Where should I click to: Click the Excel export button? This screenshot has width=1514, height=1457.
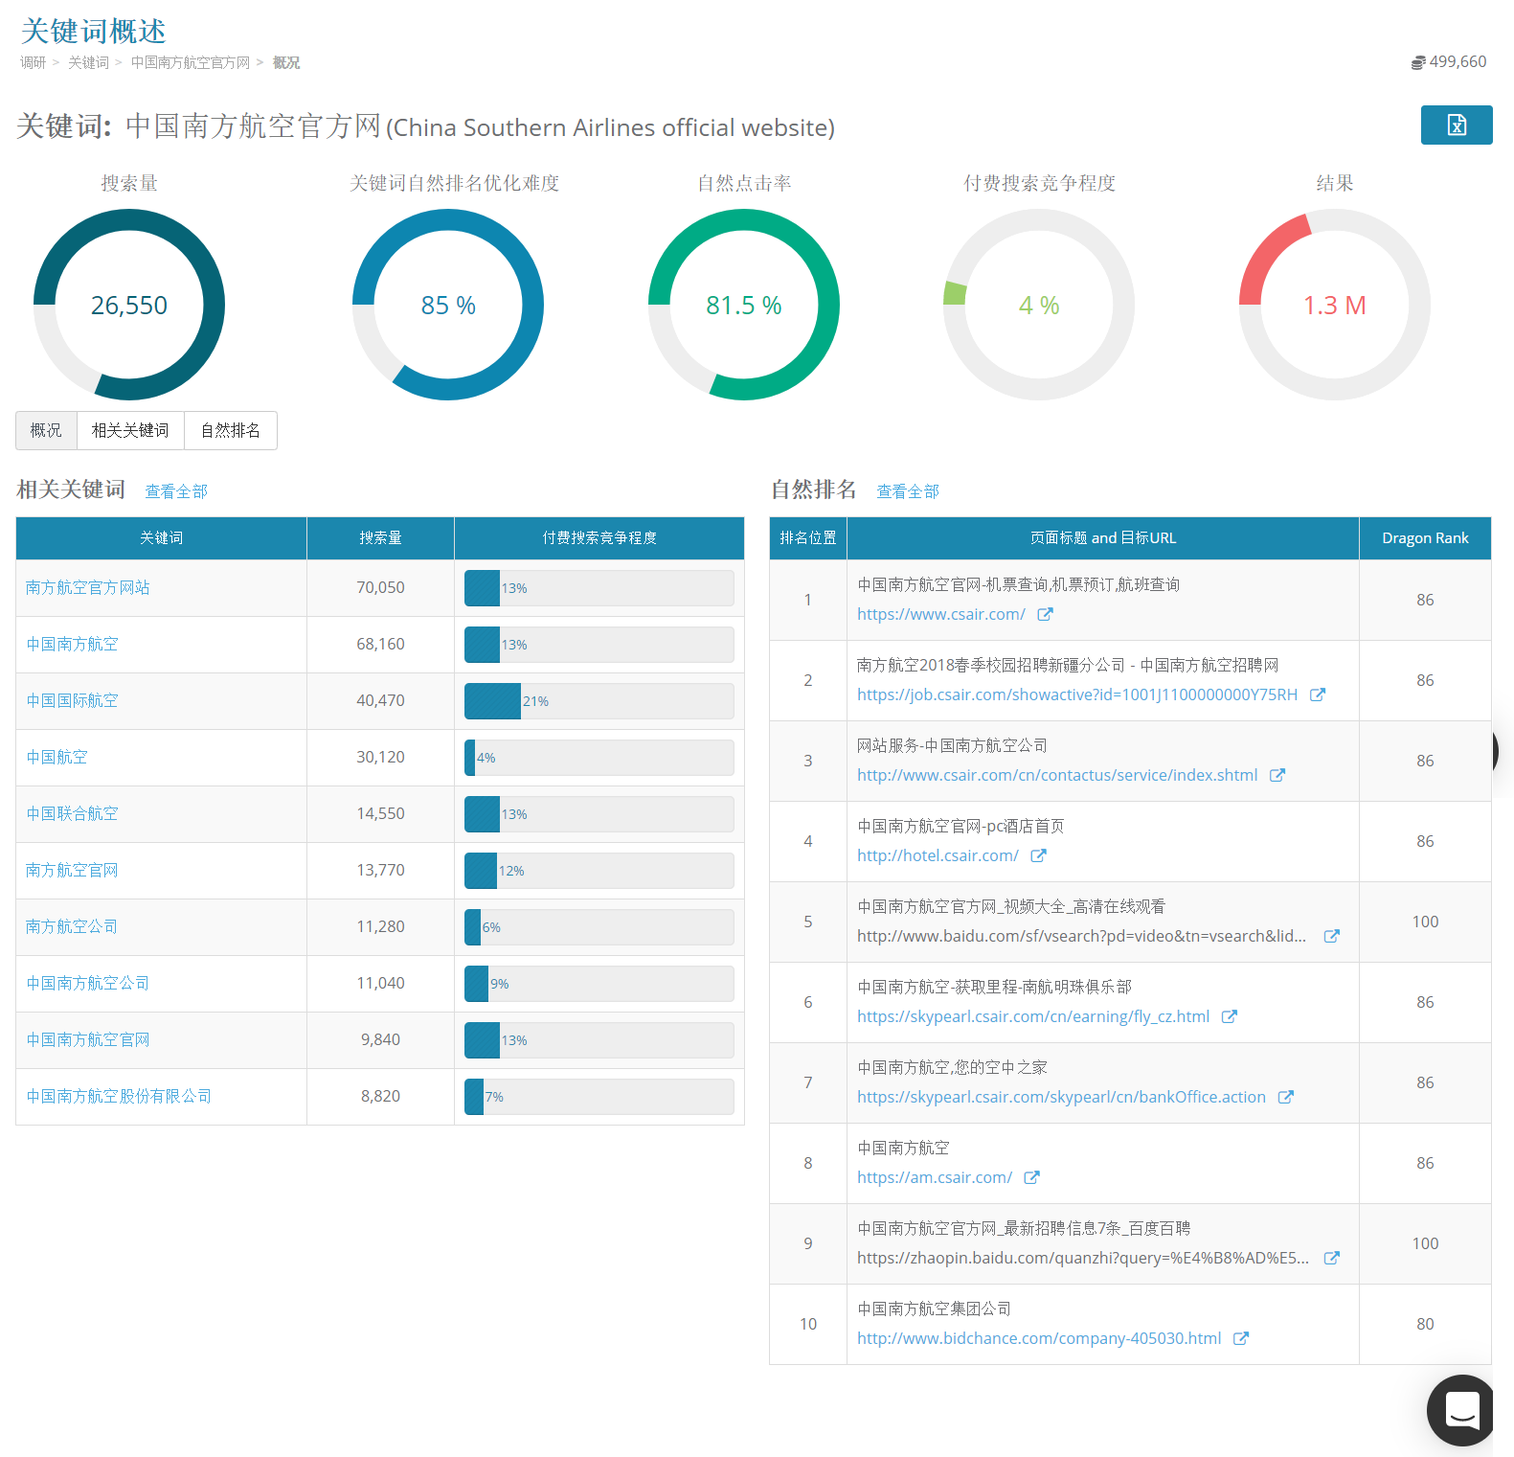[x=1456, y=125]
